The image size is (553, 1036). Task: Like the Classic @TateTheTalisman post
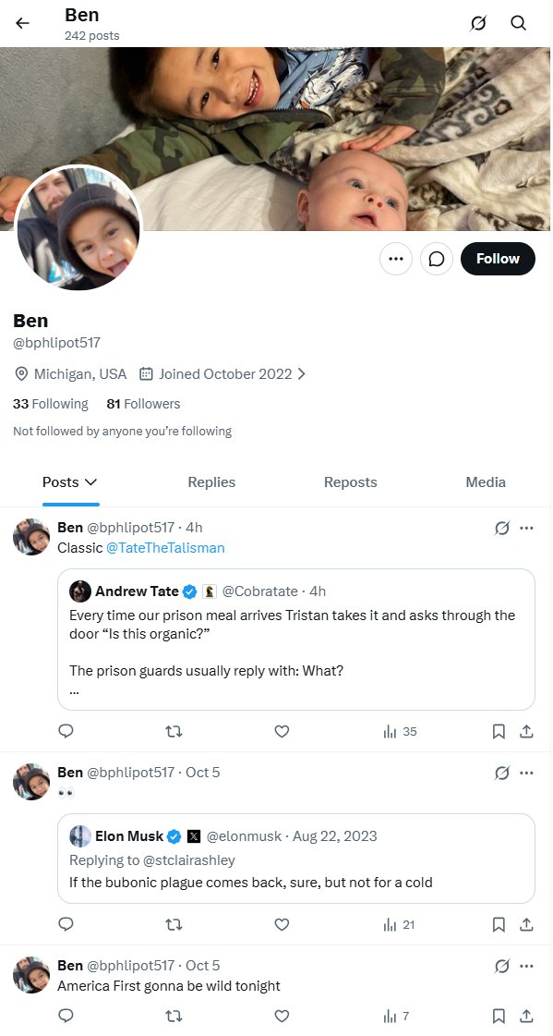(x=282, y=731)
